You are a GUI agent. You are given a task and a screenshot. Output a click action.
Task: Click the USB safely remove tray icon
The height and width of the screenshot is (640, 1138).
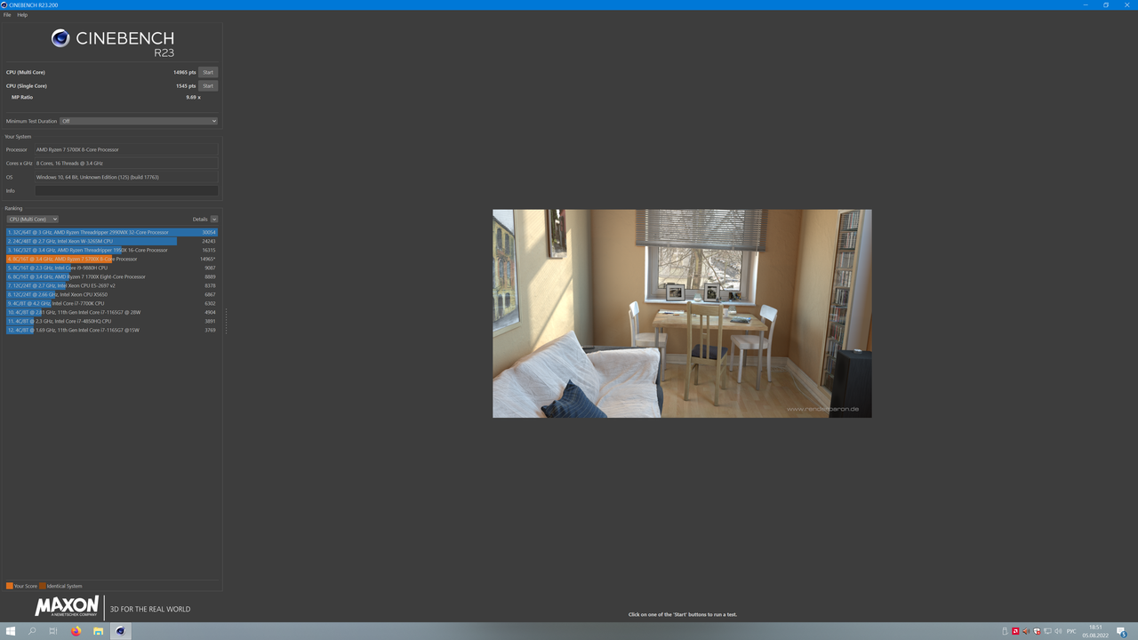click(x=1005, y=631)
